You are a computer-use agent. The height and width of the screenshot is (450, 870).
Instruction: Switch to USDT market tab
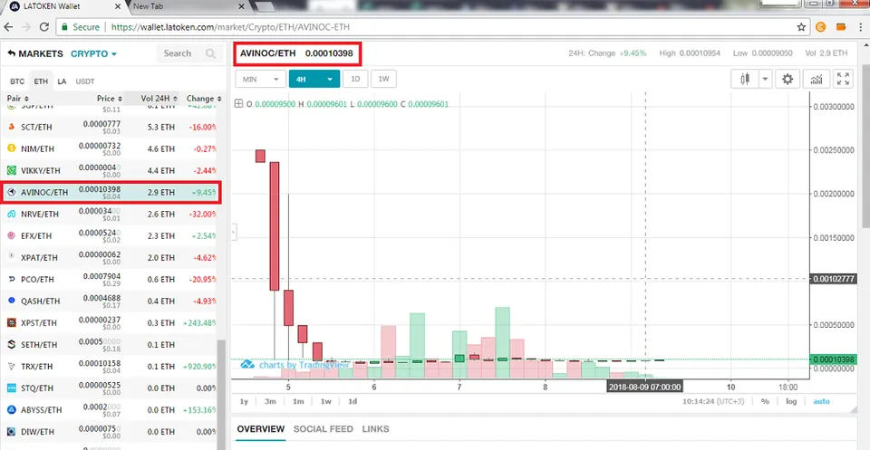85,81
